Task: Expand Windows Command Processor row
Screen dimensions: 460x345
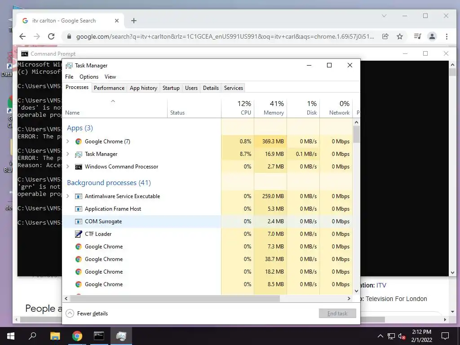Action: coord(68,167)
